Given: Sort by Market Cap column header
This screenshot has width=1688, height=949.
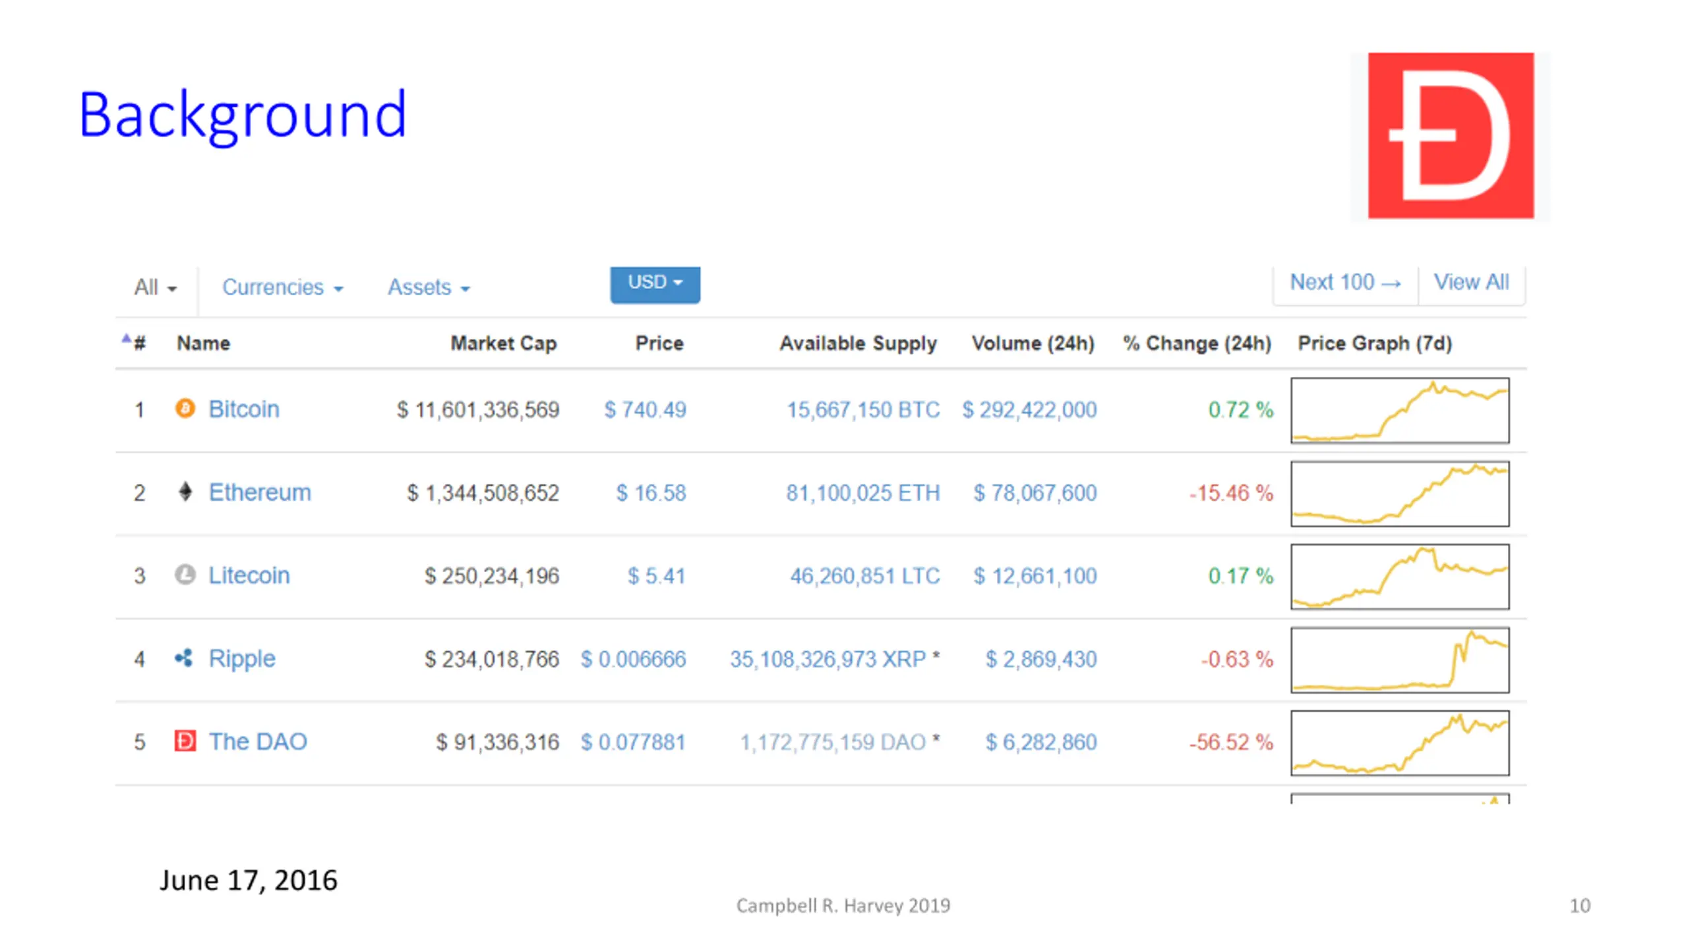Looking at the screenshot, I should pyautogui.click(x=504, y=343).
